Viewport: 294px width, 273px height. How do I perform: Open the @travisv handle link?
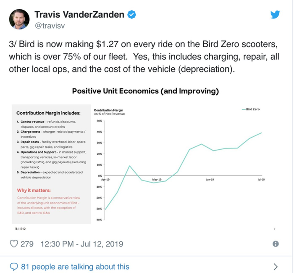54,27
